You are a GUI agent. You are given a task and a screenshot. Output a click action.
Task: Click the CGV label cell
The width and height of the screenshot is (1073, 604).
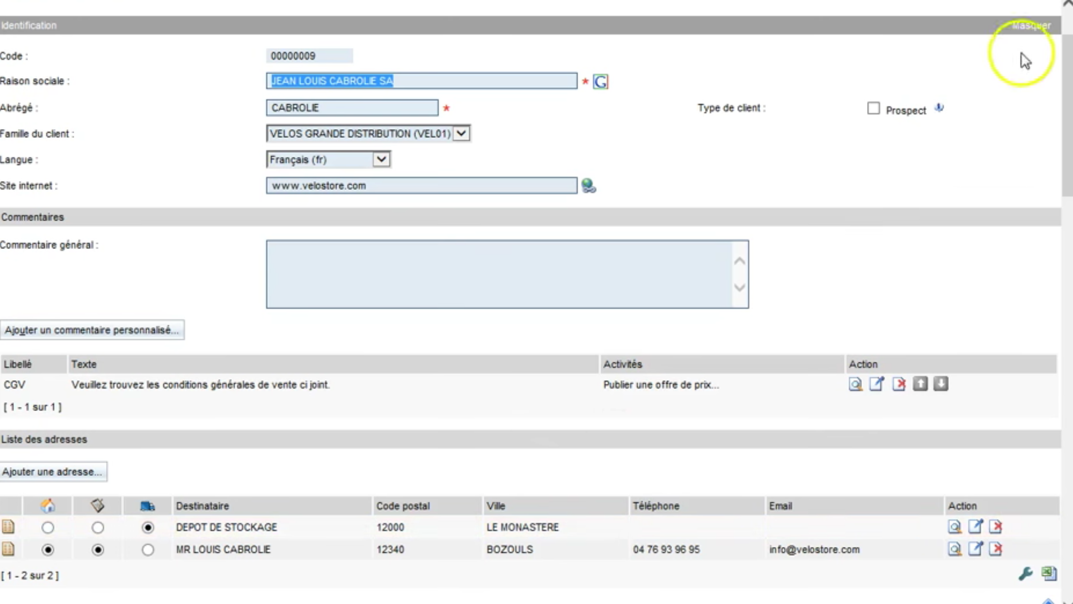tap(14, 385)
